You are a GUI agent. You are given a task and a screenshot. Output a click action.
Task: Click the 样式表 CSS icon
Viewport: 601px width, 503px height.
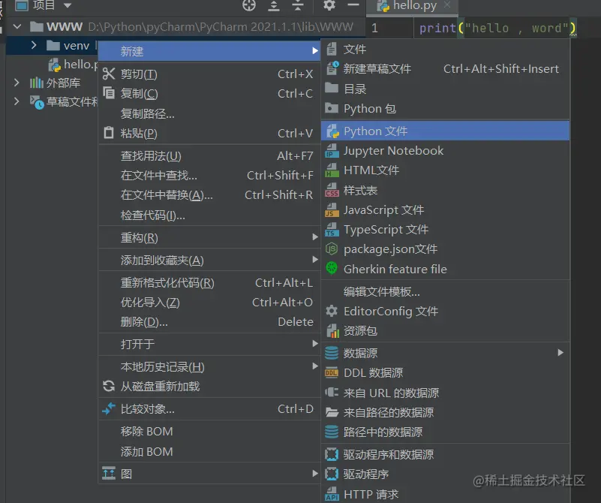point(332,190)
